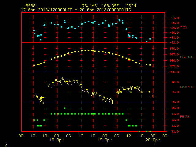The height and width of the screenshot is (147, 196).
Task: Click the 950.0 pressure tick label
Action: click(x=174, y=72)
